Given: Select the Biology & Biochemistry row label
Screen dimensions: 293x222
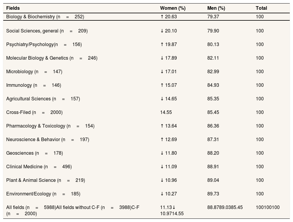Looking at the screenshot, I should pyautogui.click(x=45, y=17).
